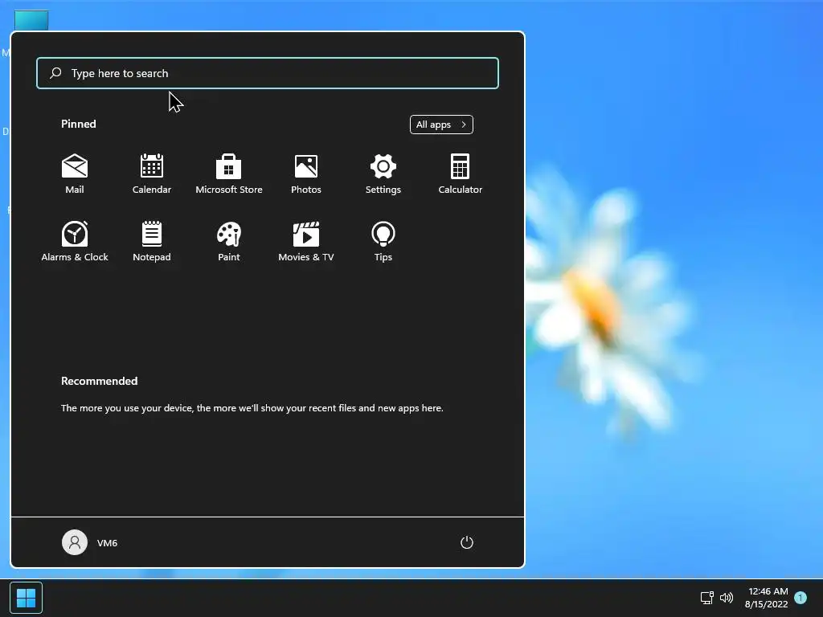
Task: Open the Calendar app
Action: coord(152,174)
